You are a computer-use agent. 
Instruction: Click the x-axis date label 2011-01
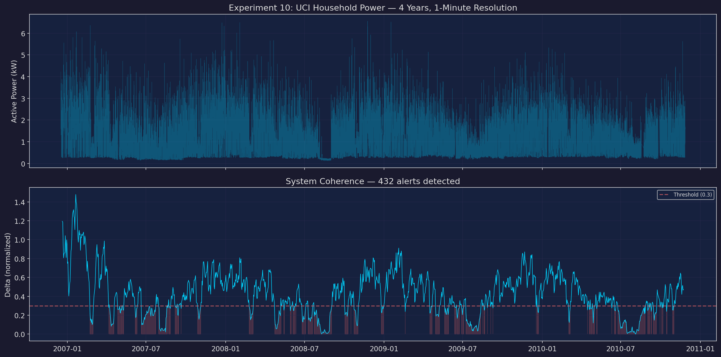pos(700,349)
